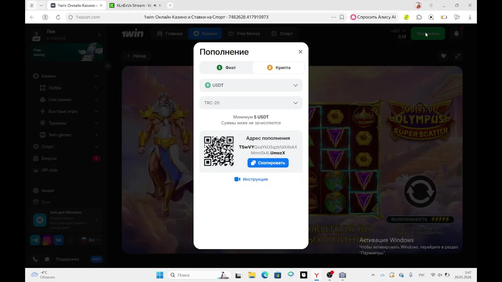502x282 pixels.
Task: Click the bitcoin icon on Крипта tab
Action: click(x=270, y=67)
